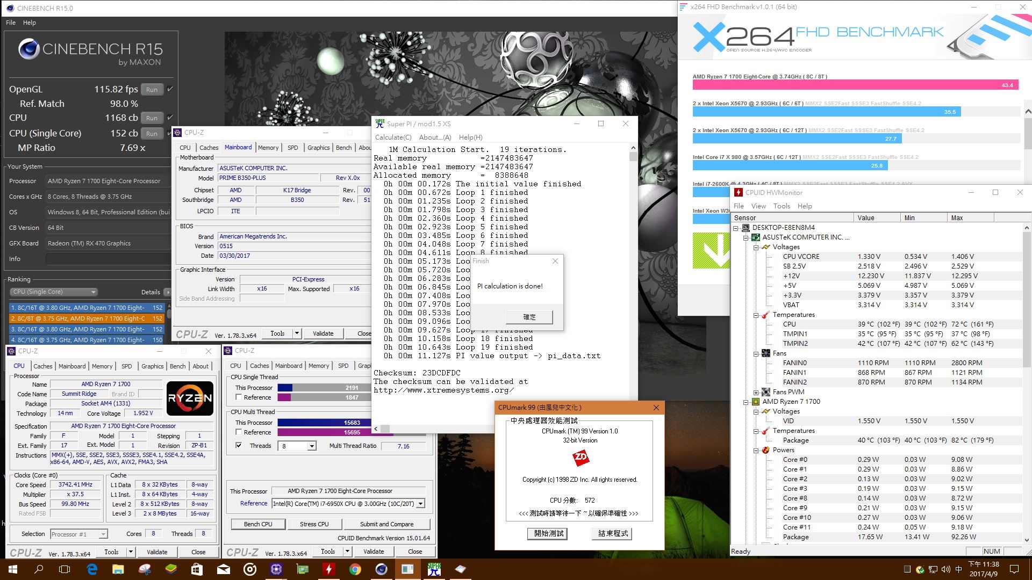Switch to HWMonitor red lightning taskbar icon
The image size is (1032, 580).
click(x=328, y=569)
